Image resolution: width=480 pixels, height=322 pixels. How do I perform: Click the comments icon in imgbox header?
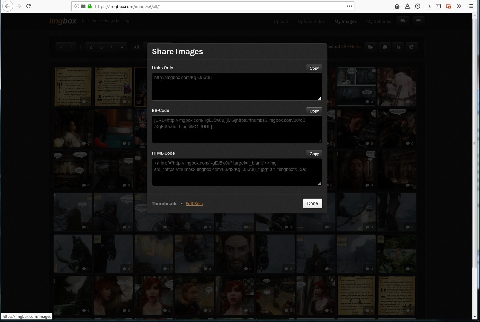tap(403, 21)
